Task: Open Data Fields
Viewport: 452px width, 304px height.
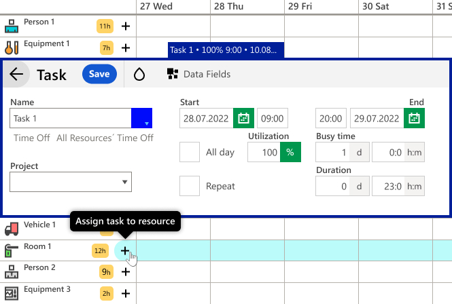Action: pyautogui.click(x=198, y=74)
